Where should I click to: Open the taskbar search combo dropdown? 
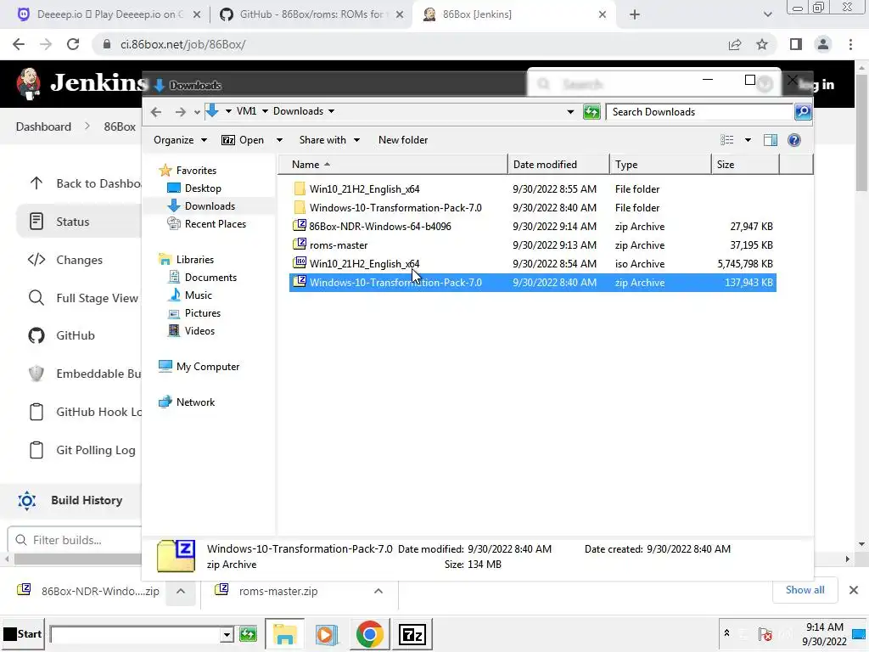[226, 634]
